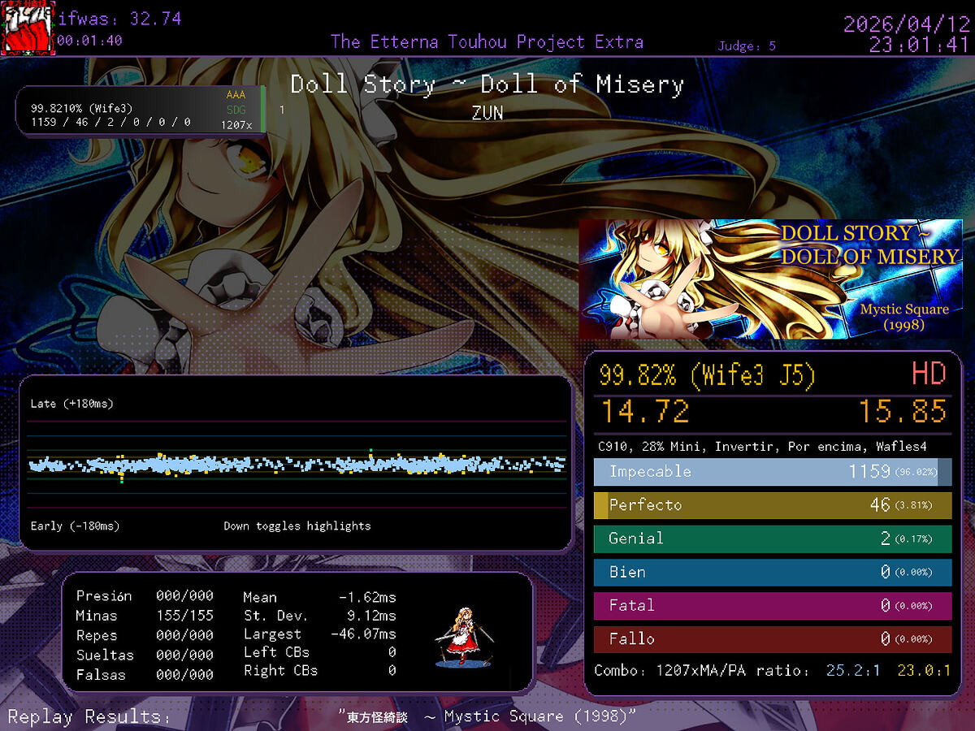Image resolution: width=975 pixels, height=731 pixels.
Task: Click the 15.85 rating value
Action: 903,412
